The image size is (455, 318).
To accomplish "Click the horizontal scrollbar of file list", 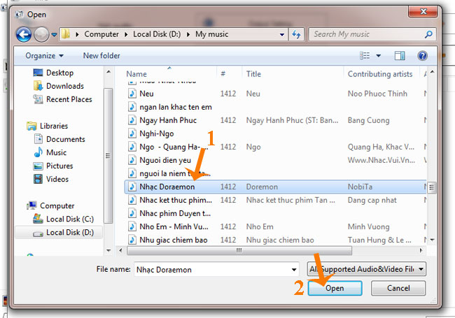I will click(x=239, y=250).
